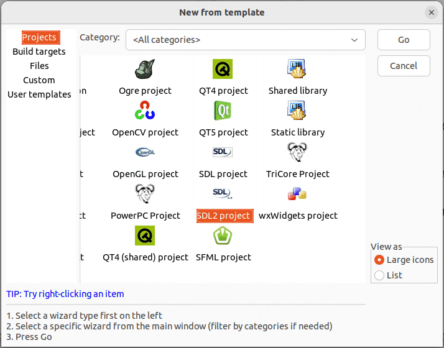Pick the TriCore Project GNU icon
This screenshot has width=444, height=348.
(297, 152)
